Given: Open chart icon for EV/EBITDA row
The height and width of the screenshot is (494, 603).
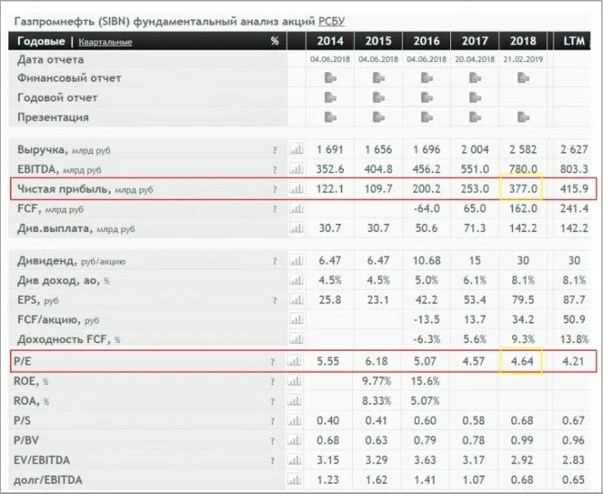Looking at the screenshot, I should [x=294, y=460].
